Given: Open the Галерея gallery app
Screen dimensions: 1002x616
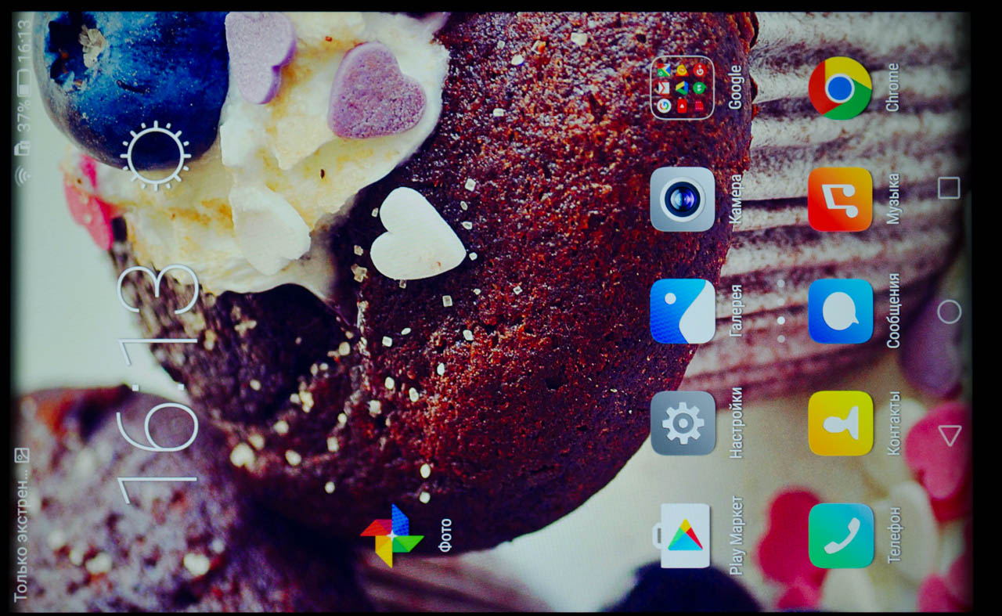Looking at the screenshot, I should [x=682, y=312].
